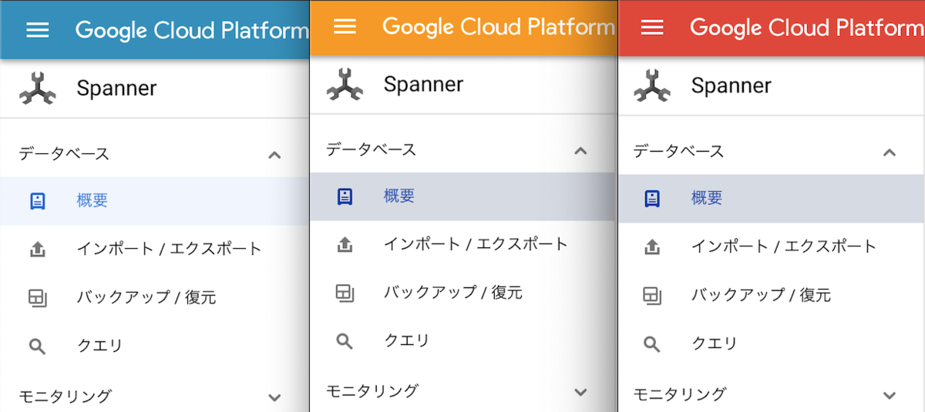Click Spanner logo icon in orange panel

(x=345, y=84)
